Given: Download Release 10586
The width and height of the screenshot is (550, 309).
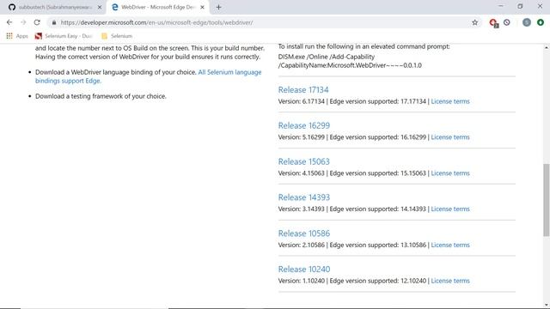Looking at the screenshot, I should [x=304, y=233].
